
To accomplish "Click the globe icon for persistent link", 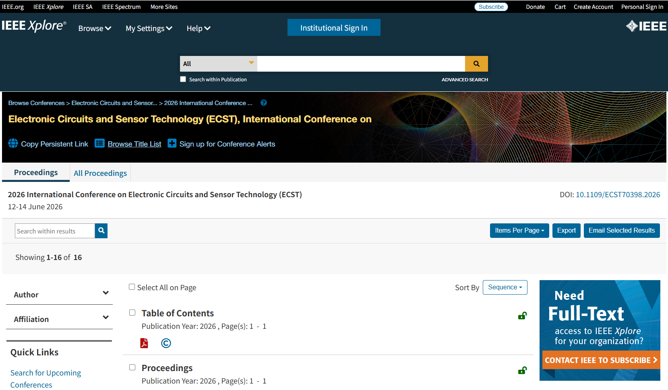I will pyautogui.click(x=13, y=143).
